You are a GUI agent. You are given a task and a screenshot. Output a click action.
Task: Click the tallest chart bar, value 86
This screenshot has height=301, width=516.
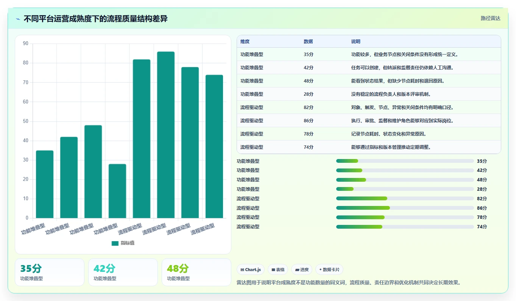[x=166, y=135]
